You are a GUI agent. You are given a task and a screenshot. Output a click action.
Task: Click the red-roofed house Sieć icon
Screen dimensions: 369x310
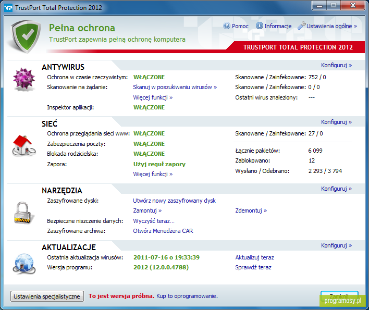coord(23,146)
